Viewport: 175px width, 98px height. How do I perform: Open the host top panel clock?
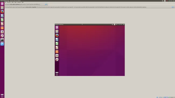point(170,1)
